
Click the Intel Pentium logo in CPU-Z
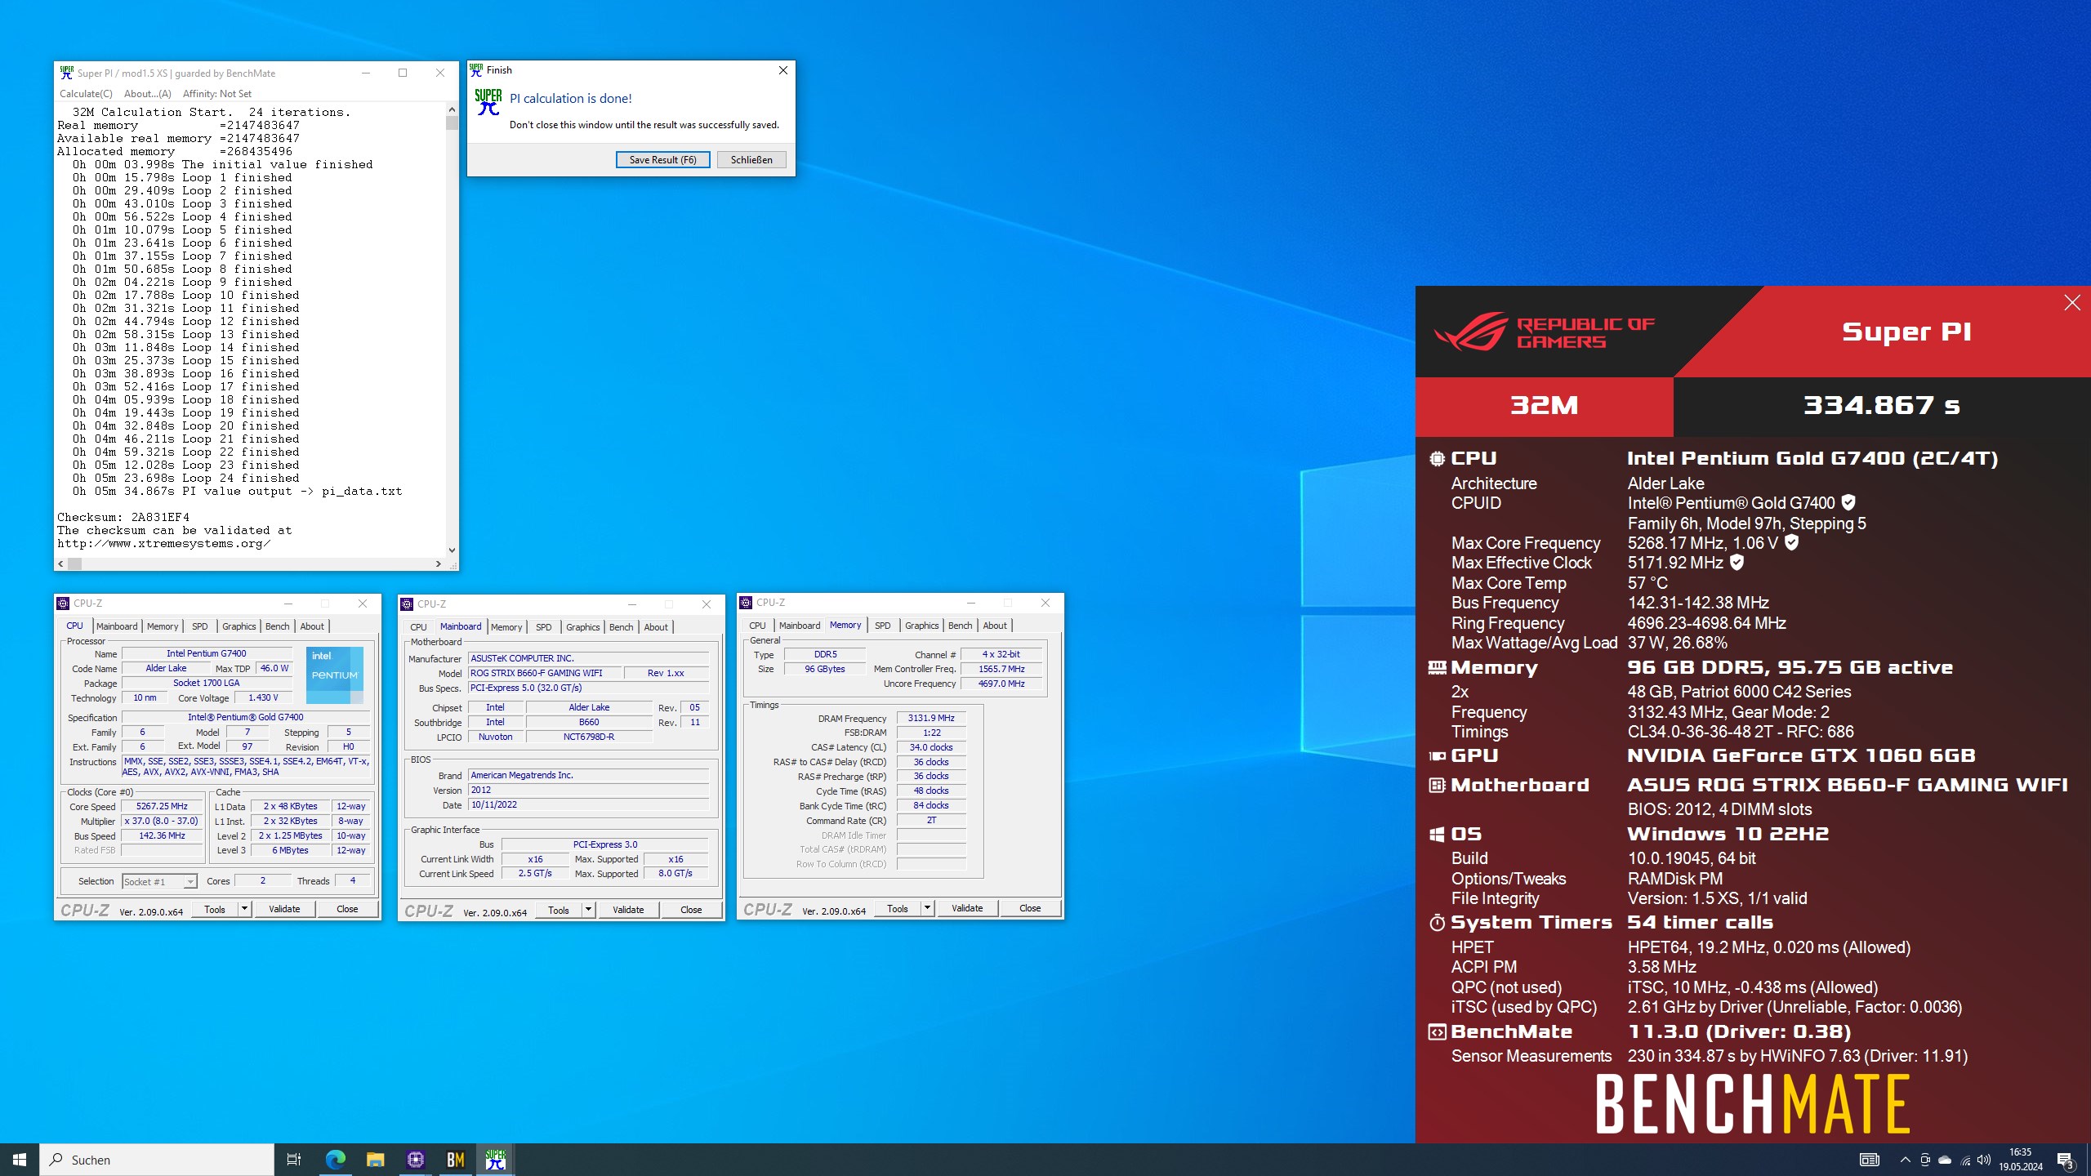point(335,675)
